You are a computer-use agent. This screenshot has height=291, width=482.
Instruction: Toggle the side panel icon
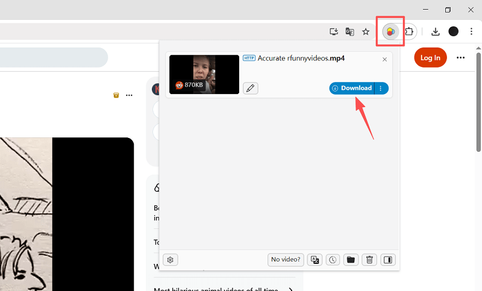point(388,260)
